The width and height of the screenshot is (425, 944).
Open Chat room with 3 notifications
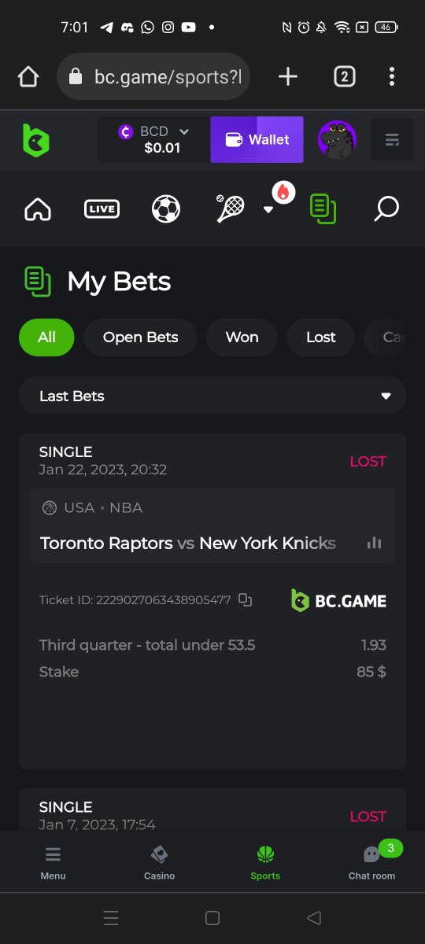click(371, 862)
